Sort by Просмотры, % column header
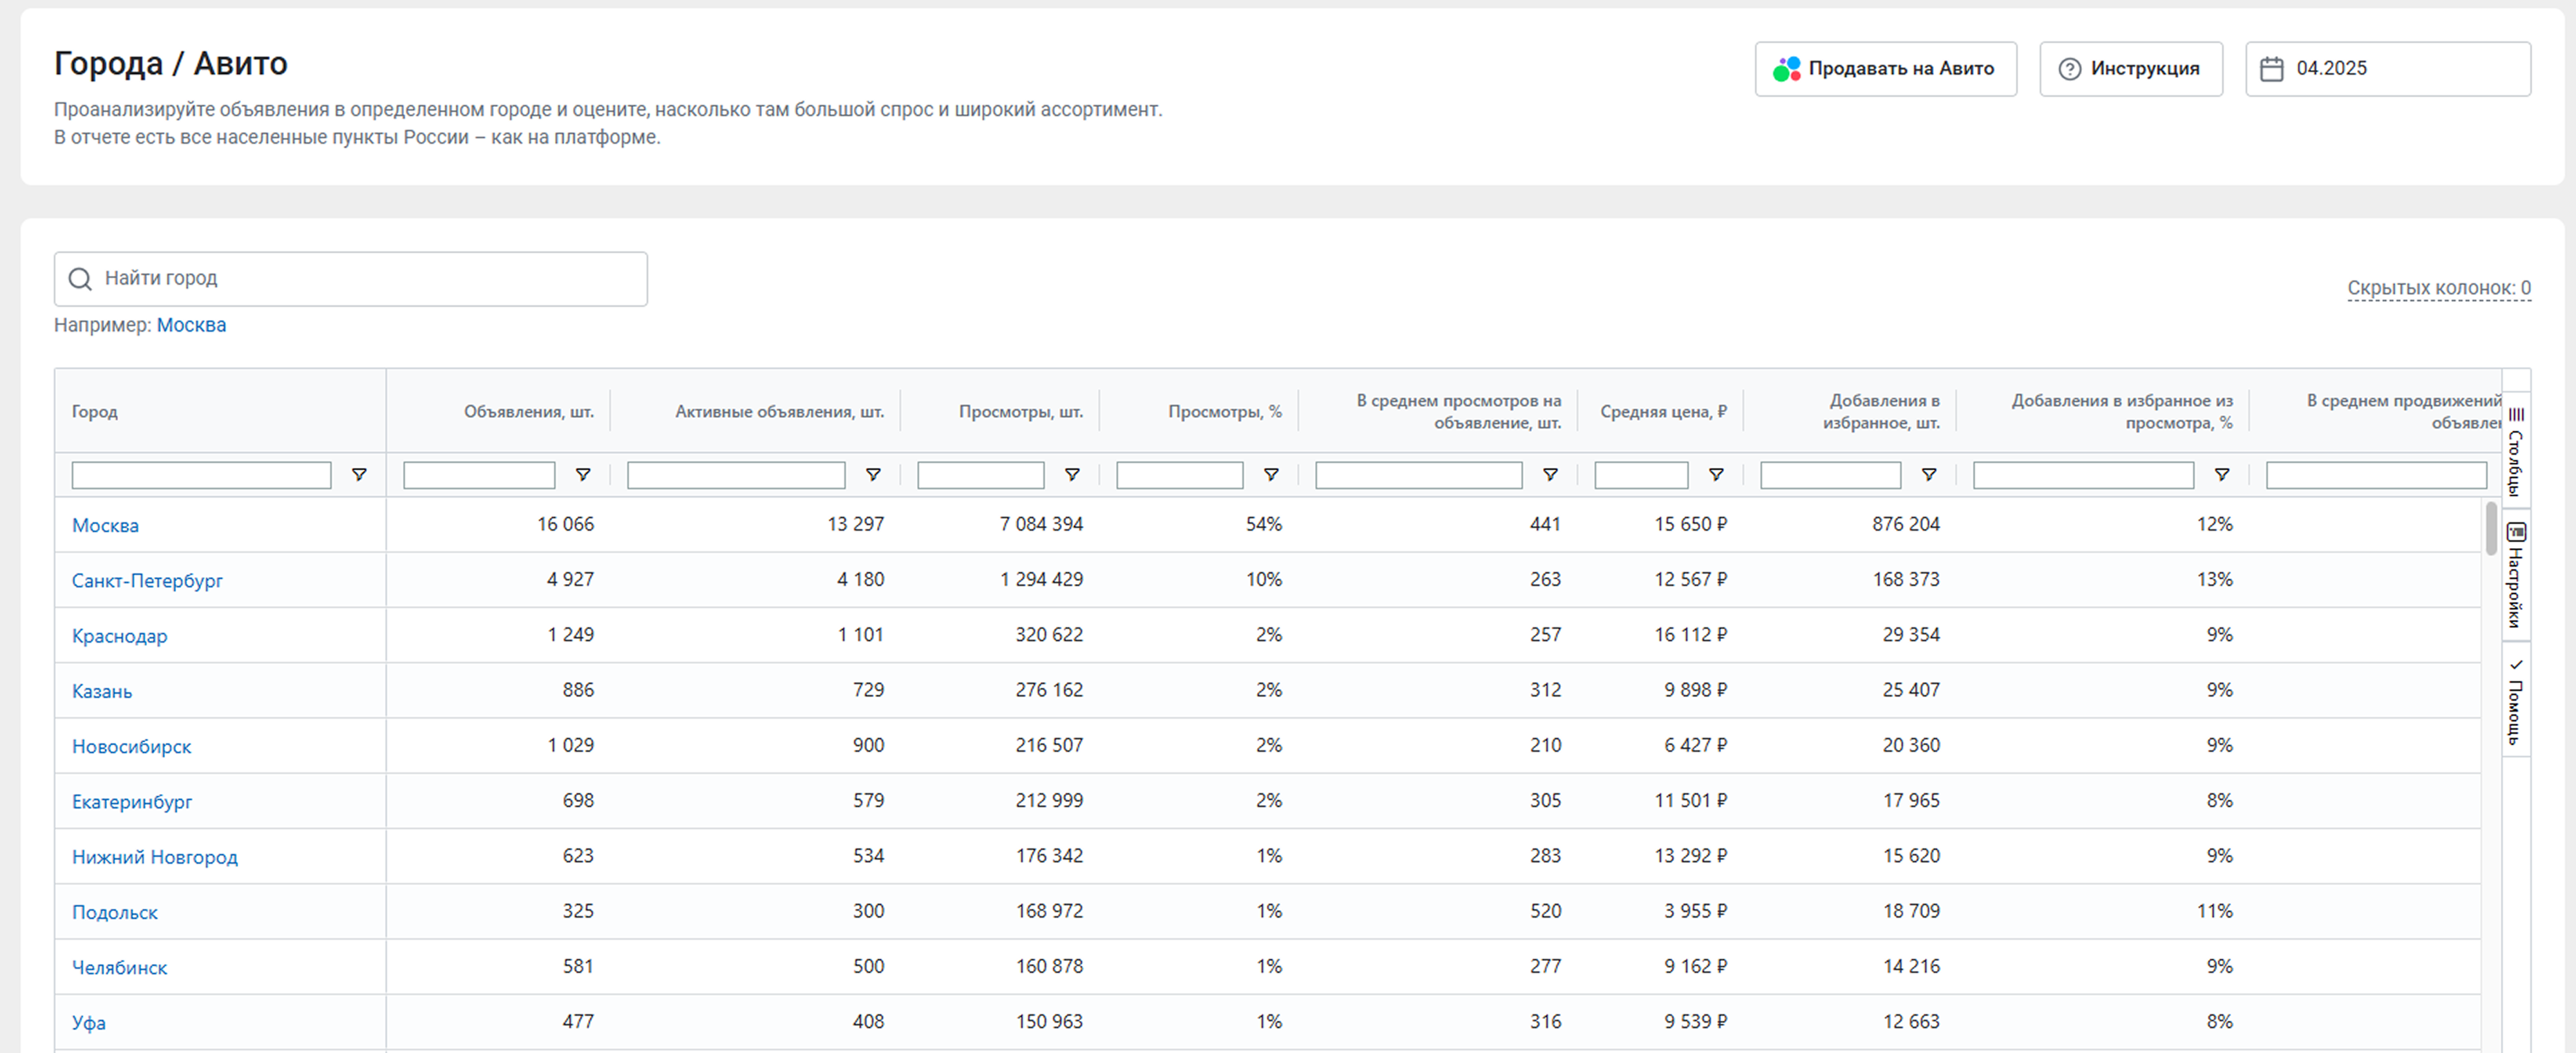2576x1053 pixels. tap(1224, 411)
